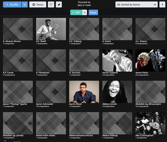Open the 'All, Sorted by Name' dropdown
Image resolution: width=167 pixels, height=142 pixels.
click(x=136, y=5)
